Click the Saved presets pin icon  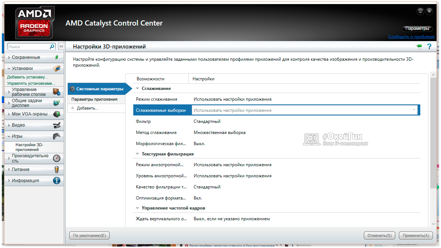[57, 57]
